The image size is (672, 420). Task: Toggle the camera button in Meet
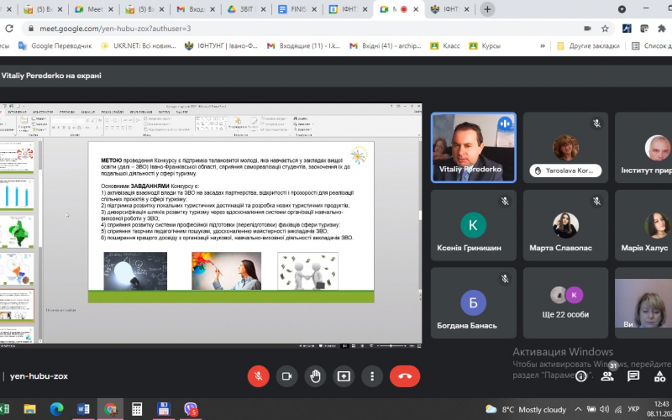(x=286, y=376)
